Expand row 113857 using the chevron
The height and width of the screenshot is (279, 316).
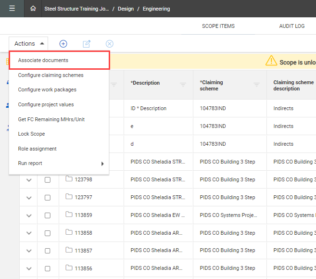click(x=28, y=251)
